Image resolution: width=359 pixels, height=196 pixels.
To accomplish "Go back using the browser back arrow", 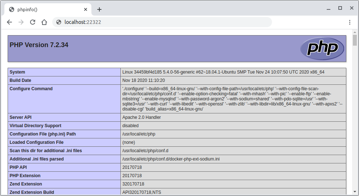I will click(x=9, y=22).
